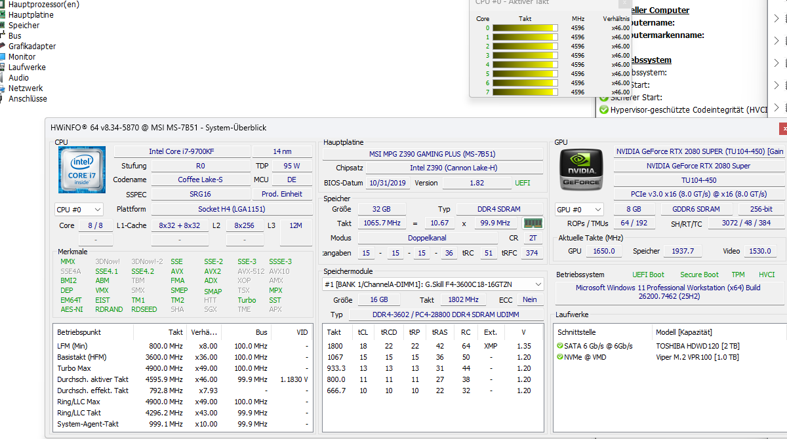Click the 95 W TDP field
This screenshot has height=439, width=787.
pyautogui.click(x=292, y=166)
